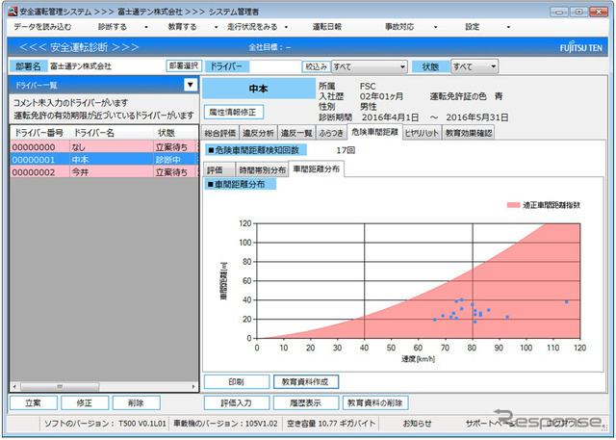Click the 教育資料の削除 button
Image resolution: width=616 pixels, height=440 pixels.
(375, 402)
